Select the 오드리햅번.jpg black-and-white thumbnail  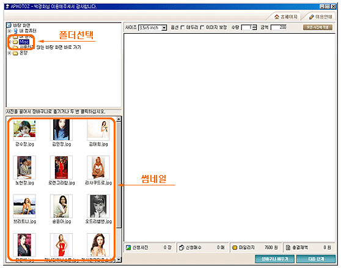[98, 206]
